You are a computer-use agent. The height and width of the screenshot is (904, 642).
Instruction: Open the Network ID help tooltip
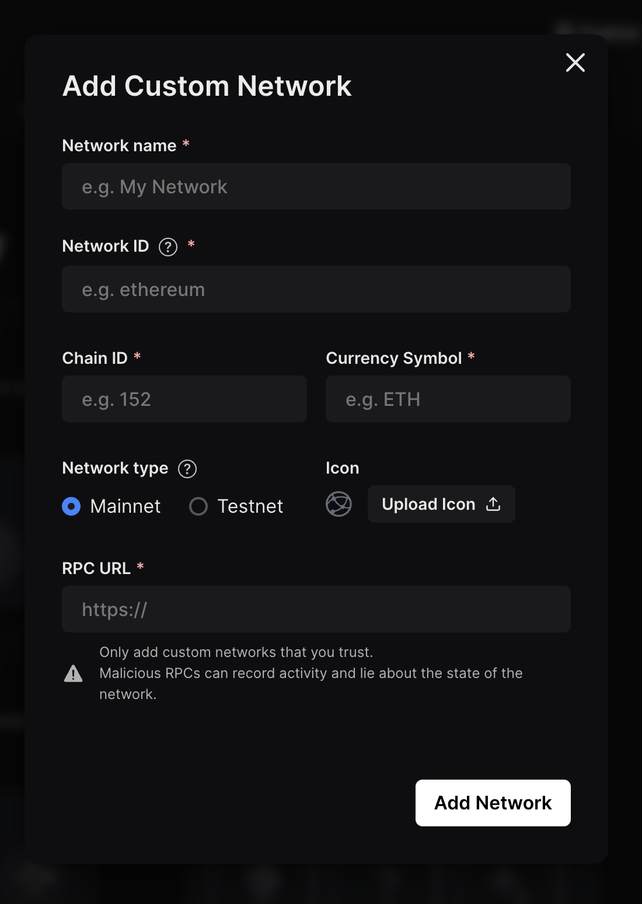(167, 248)
